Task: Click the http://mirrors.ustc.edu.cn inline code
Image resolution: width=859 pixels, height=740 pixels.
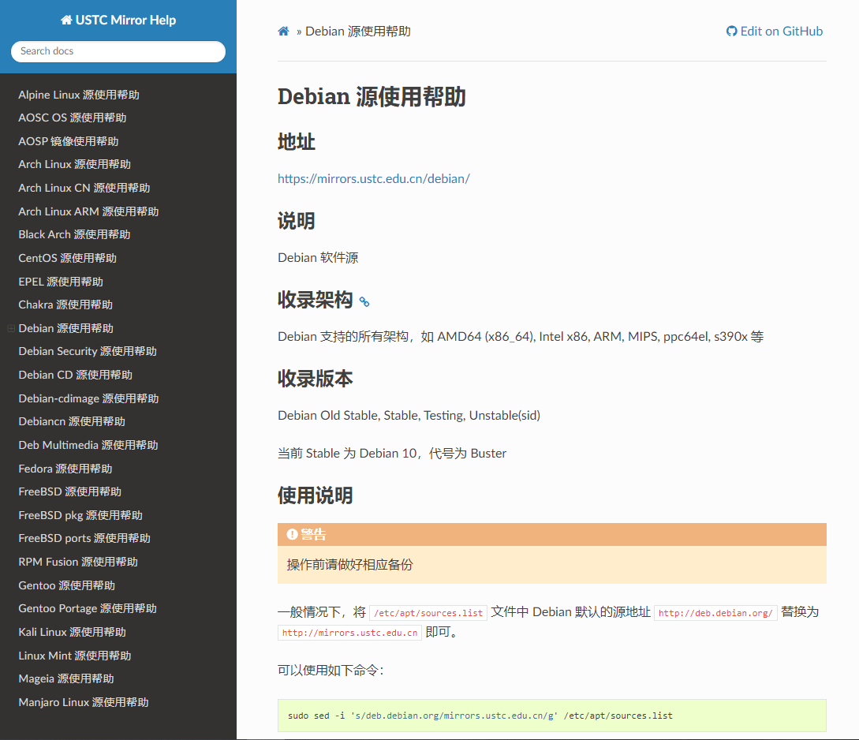Action: tap(349, 633)
